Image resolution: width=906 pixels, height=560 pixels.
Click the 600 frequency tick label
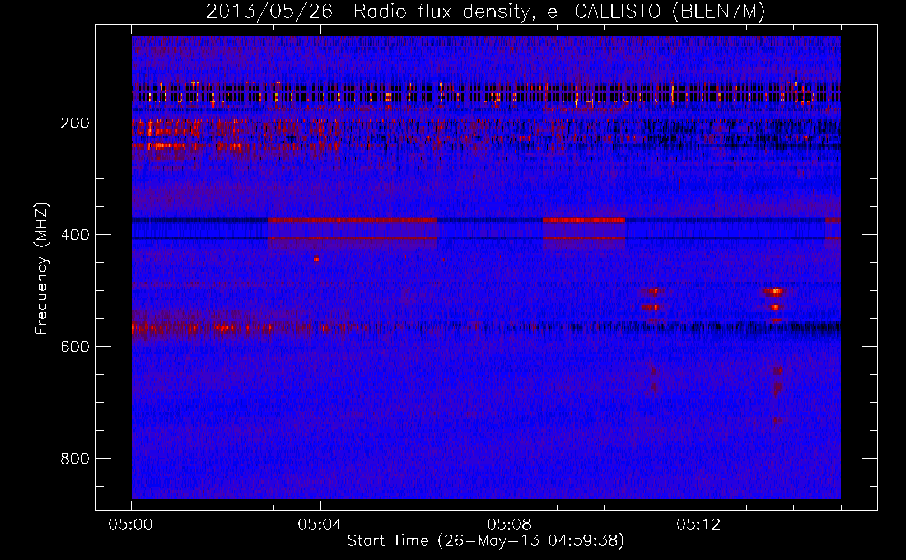pyautogui.click(x=75, y=347)
